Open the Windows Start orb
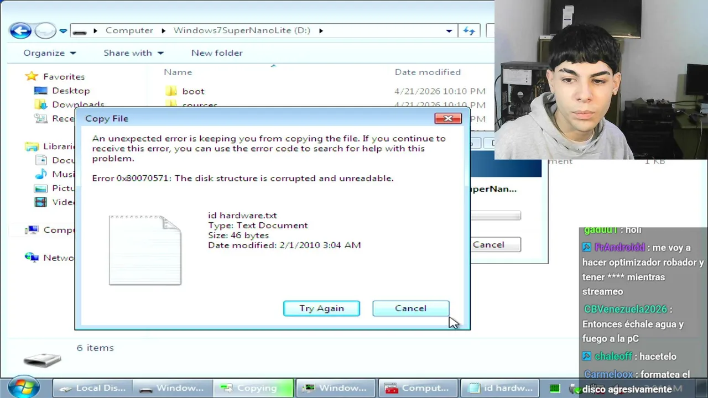Image resolution: width=708 pixels, height=398 pixels. pos(23,387)
